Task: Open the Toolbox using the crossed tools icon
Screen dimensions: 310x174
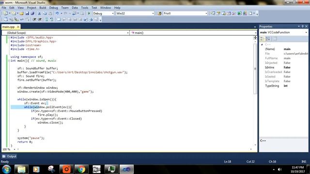Action: pos(234,14)
